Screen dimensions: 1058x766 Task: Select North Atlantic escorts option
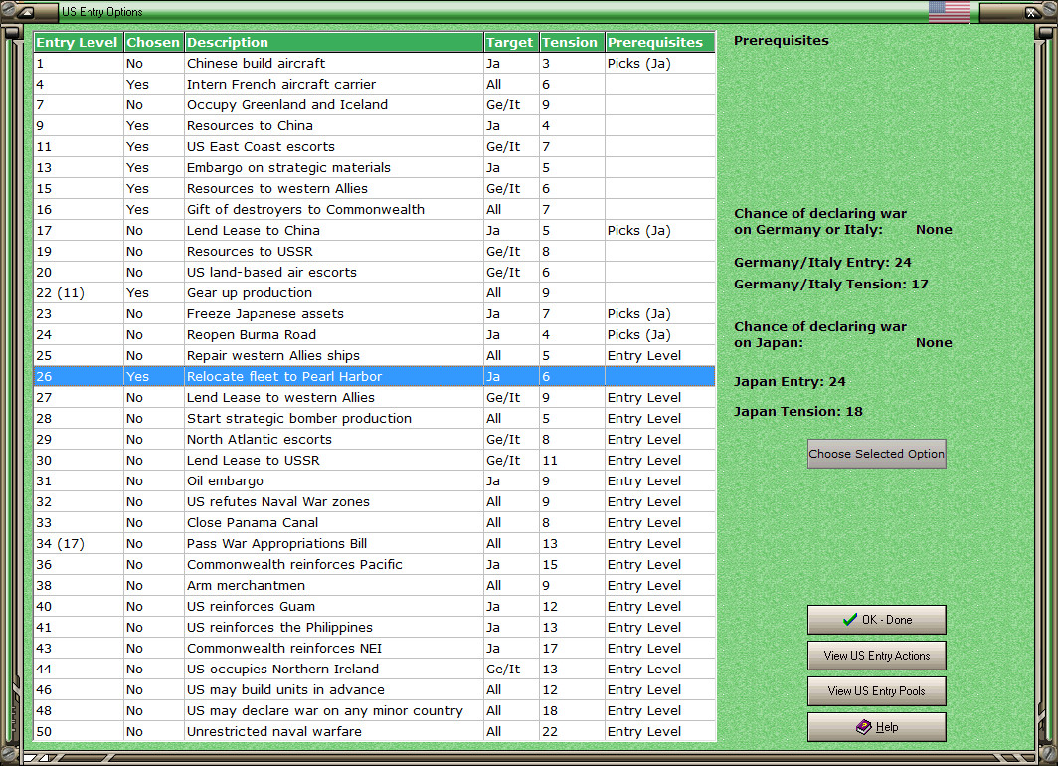pyautogui.click(x=375, y=440)
